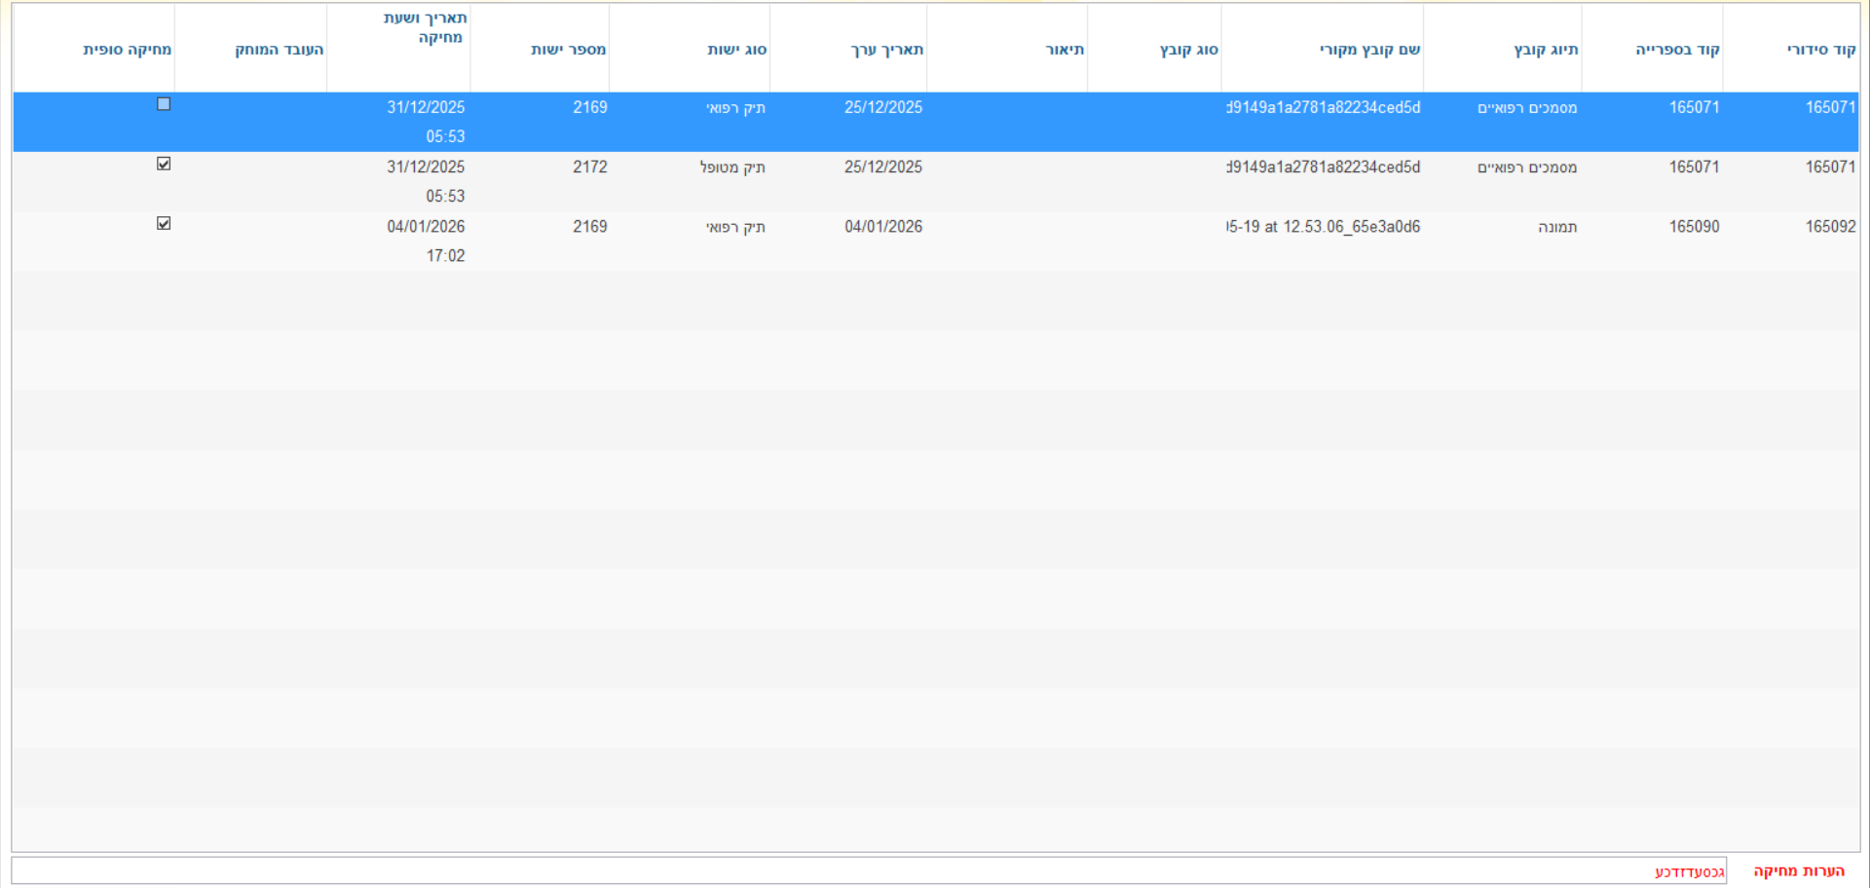The width and height of the screenshot is (1870, 888).
Task: Sort table by תאריך ערך header
Action: (886, 50)
